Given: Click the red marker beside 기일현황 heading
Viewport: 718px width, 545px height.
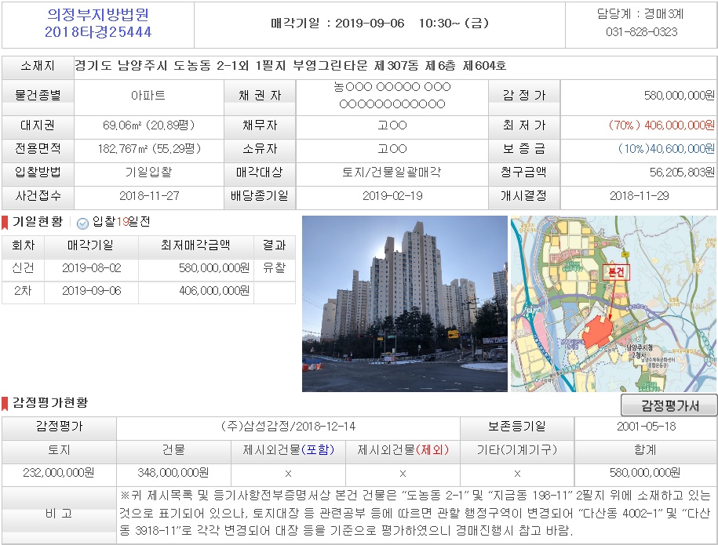Looking at the screenshot, I should tap(5, 223).
